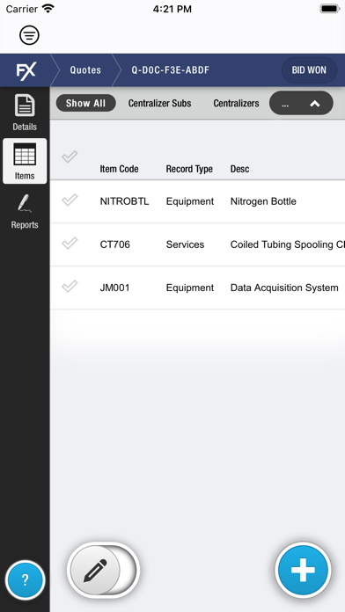Image resolution: width=345 pixels, height=612 pixels.
Task: Check the NITROBTL row checkmark
Action: tap(70, 200)
